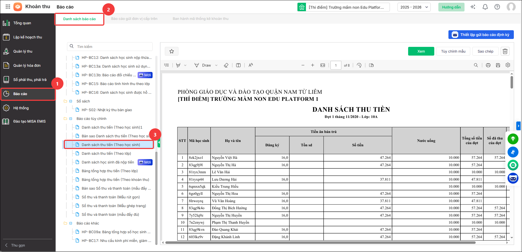Open the school year 2025 - 2026 dropdown
Screen dimensions: 522x252
(414, 7)
